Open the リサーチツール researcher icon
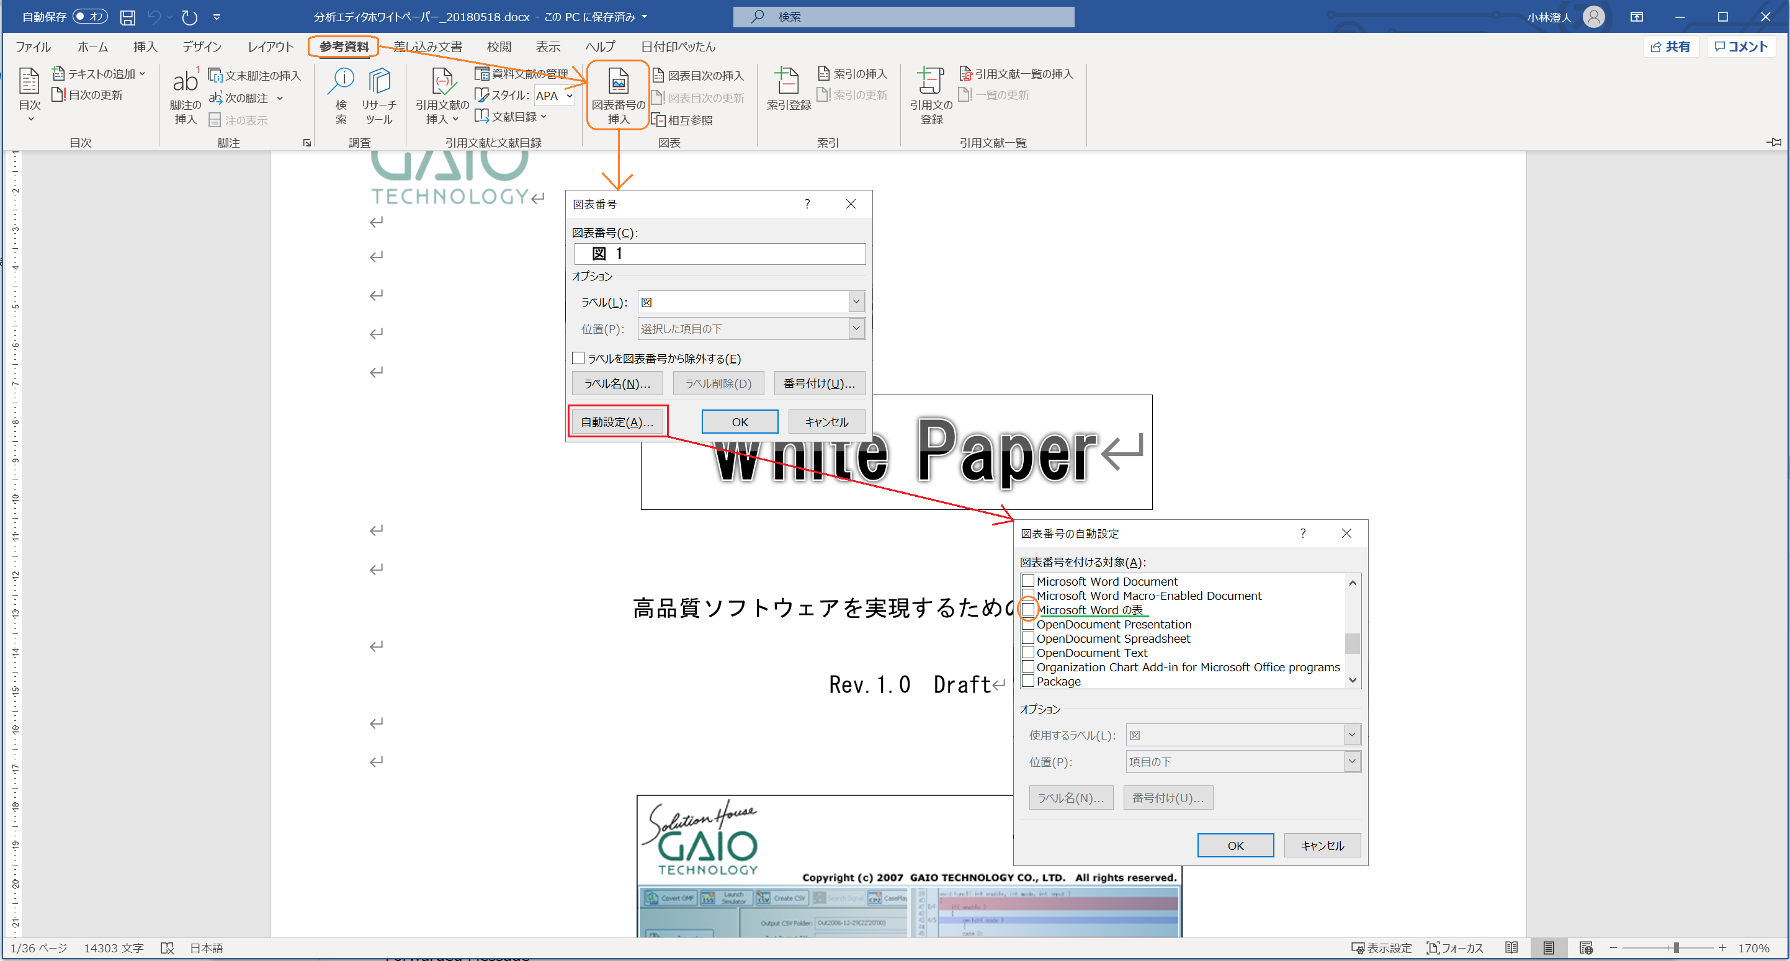1790x961 pixels. point(378,81)
